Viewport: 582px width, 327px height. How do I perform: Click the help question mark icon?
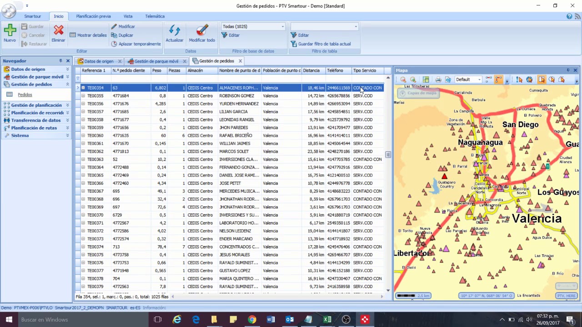point(569,16)
